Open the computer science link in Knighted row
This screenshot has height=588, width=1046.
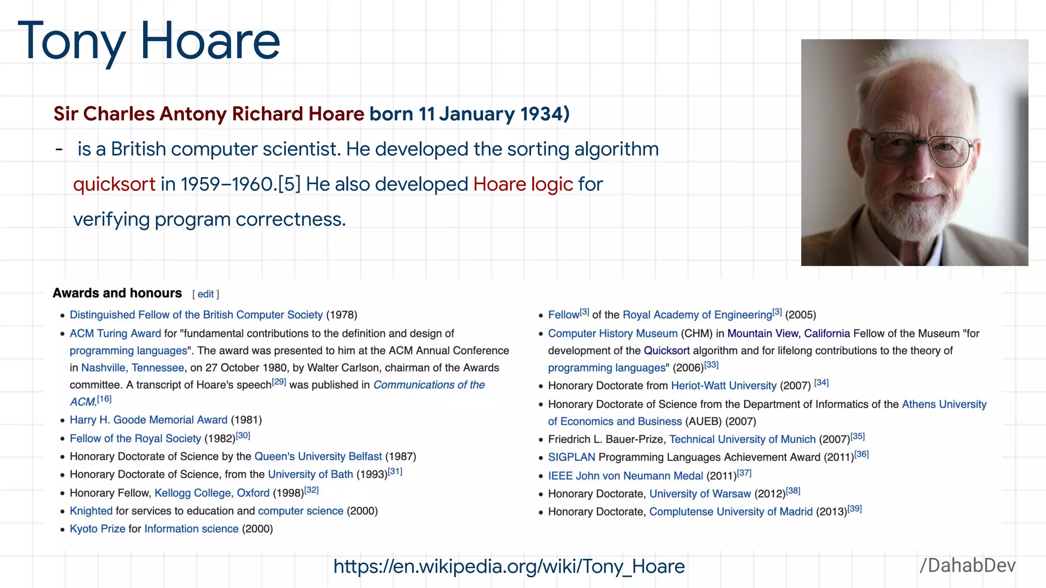(301, 511)
